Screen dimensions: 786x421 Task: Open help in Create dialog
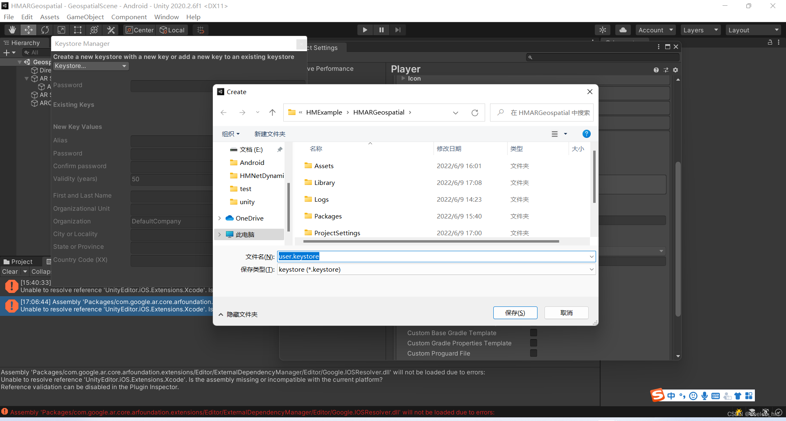(586, 134)
